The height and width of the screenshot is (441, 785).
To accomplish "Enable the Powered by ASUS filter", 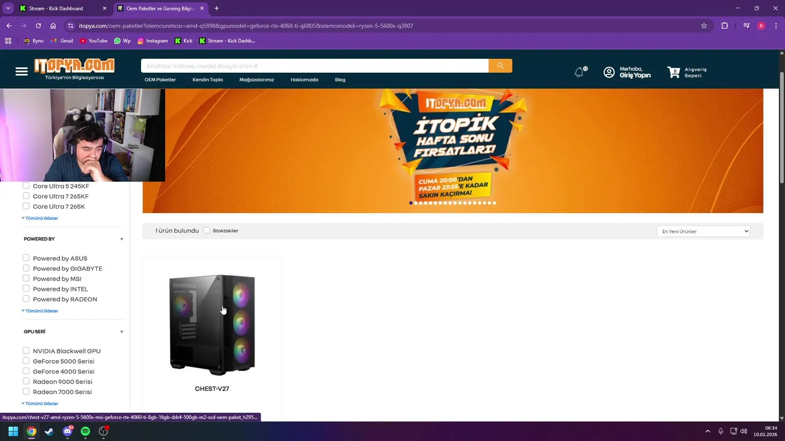I will pyautogui.click(x=26, y=258).
